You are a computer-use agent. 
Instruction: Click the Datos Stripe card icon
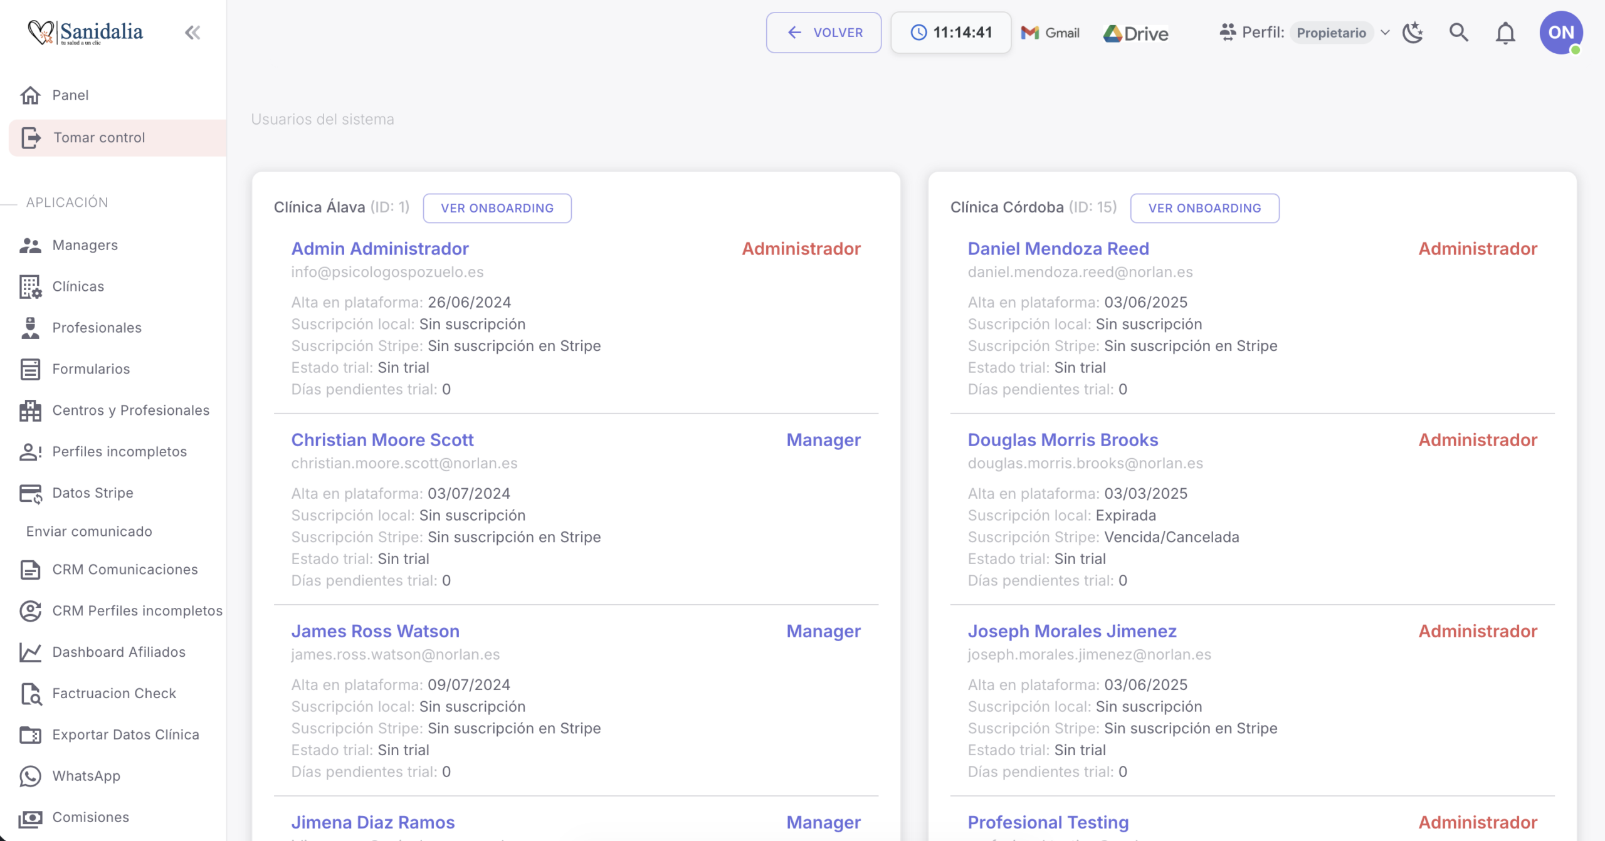point(30,493)
